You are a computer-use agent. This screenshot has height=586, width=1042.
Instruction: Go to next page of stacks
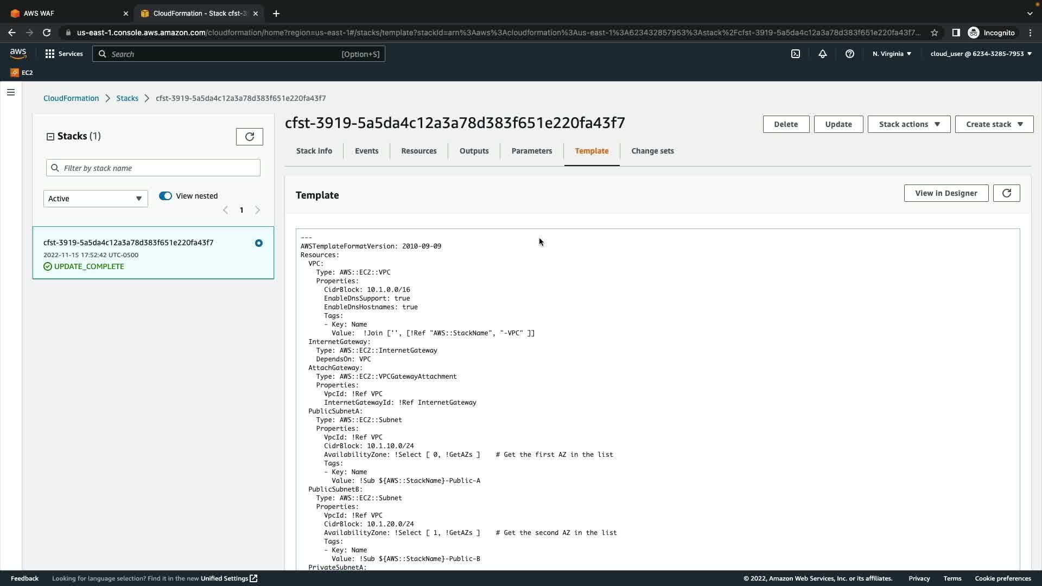pyautogui.click(x=258, y=210)
